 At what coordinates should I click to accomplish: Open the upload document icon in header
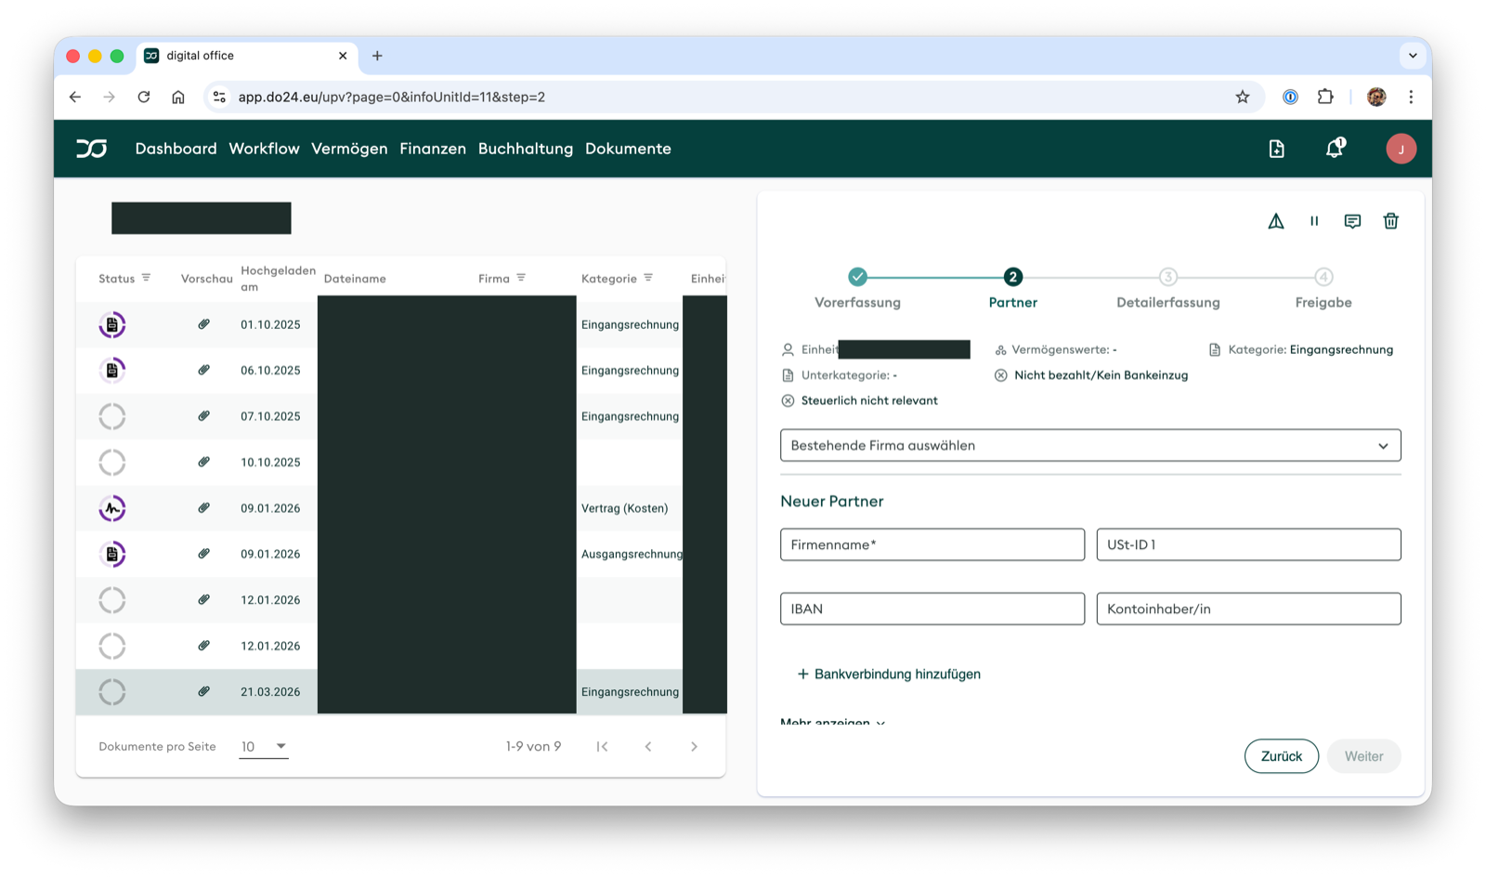point(1276,149)
